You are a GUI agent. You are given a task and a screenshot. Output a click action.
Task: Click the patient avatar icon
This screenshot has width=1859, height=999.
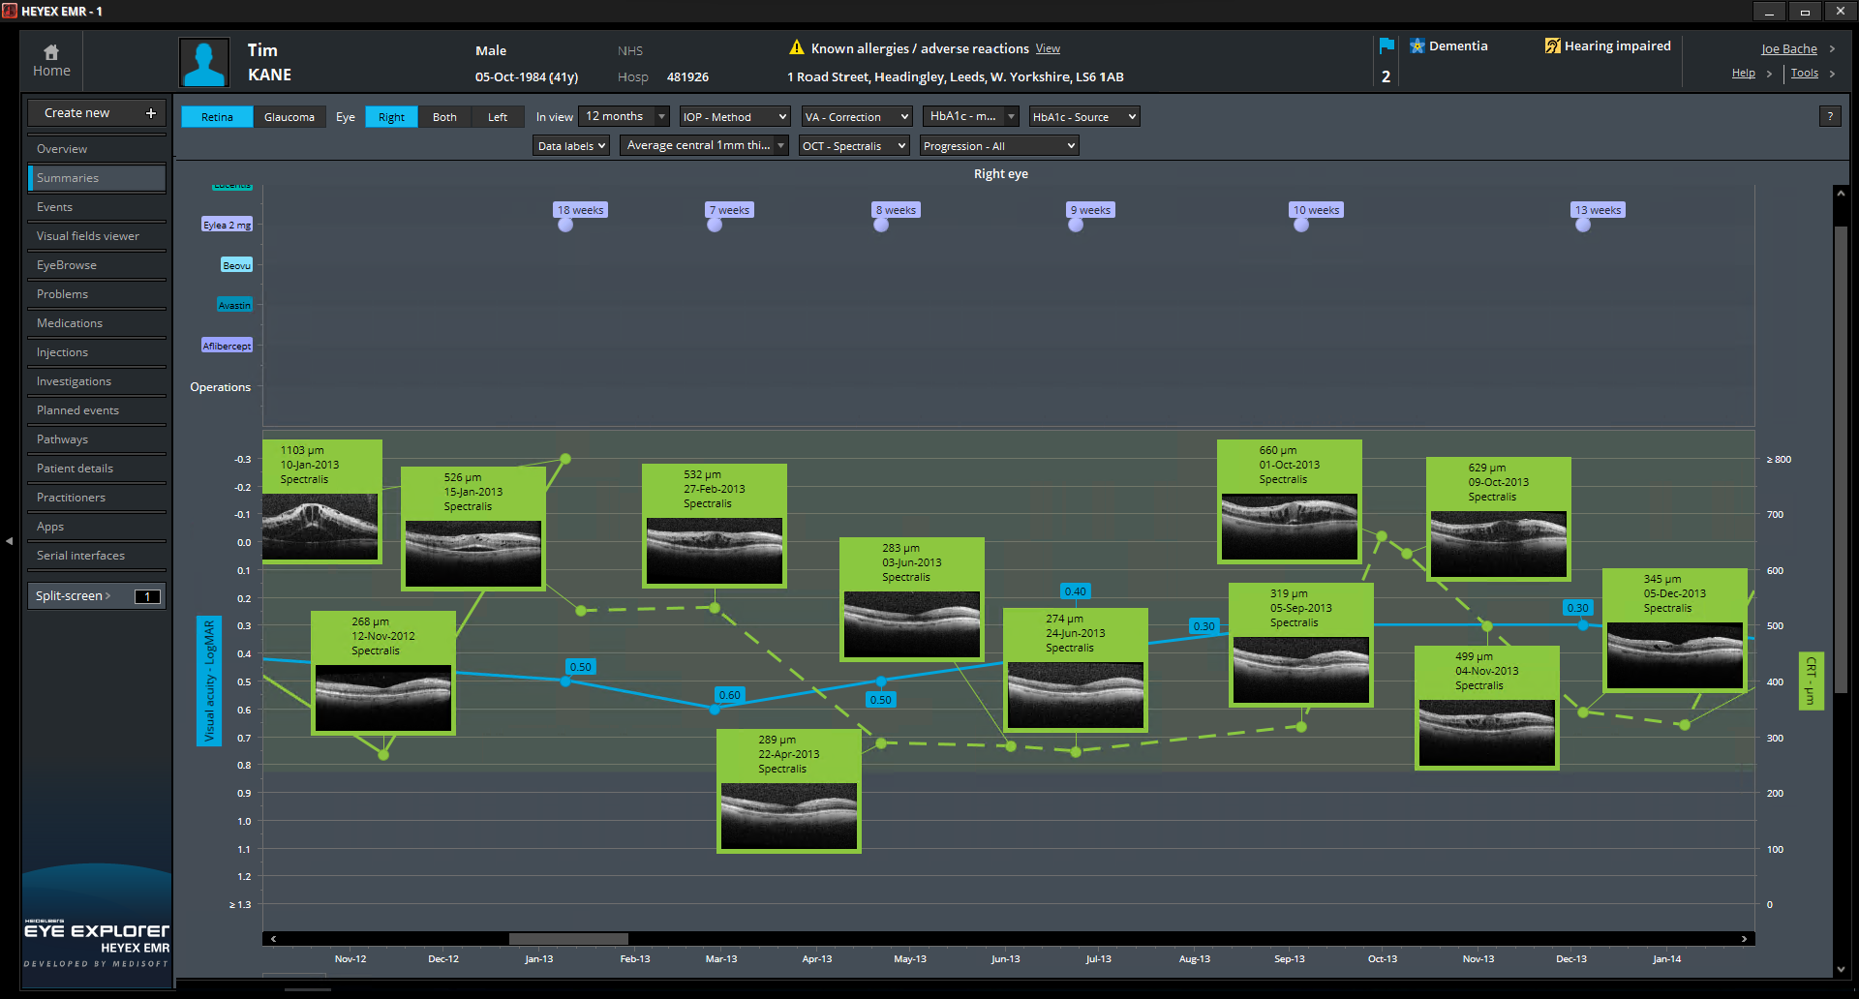point(204,63)
